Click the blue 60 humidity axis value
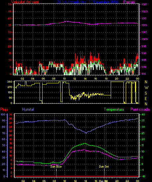The width and height of the screenshot is (152, 182). point(4,139)
